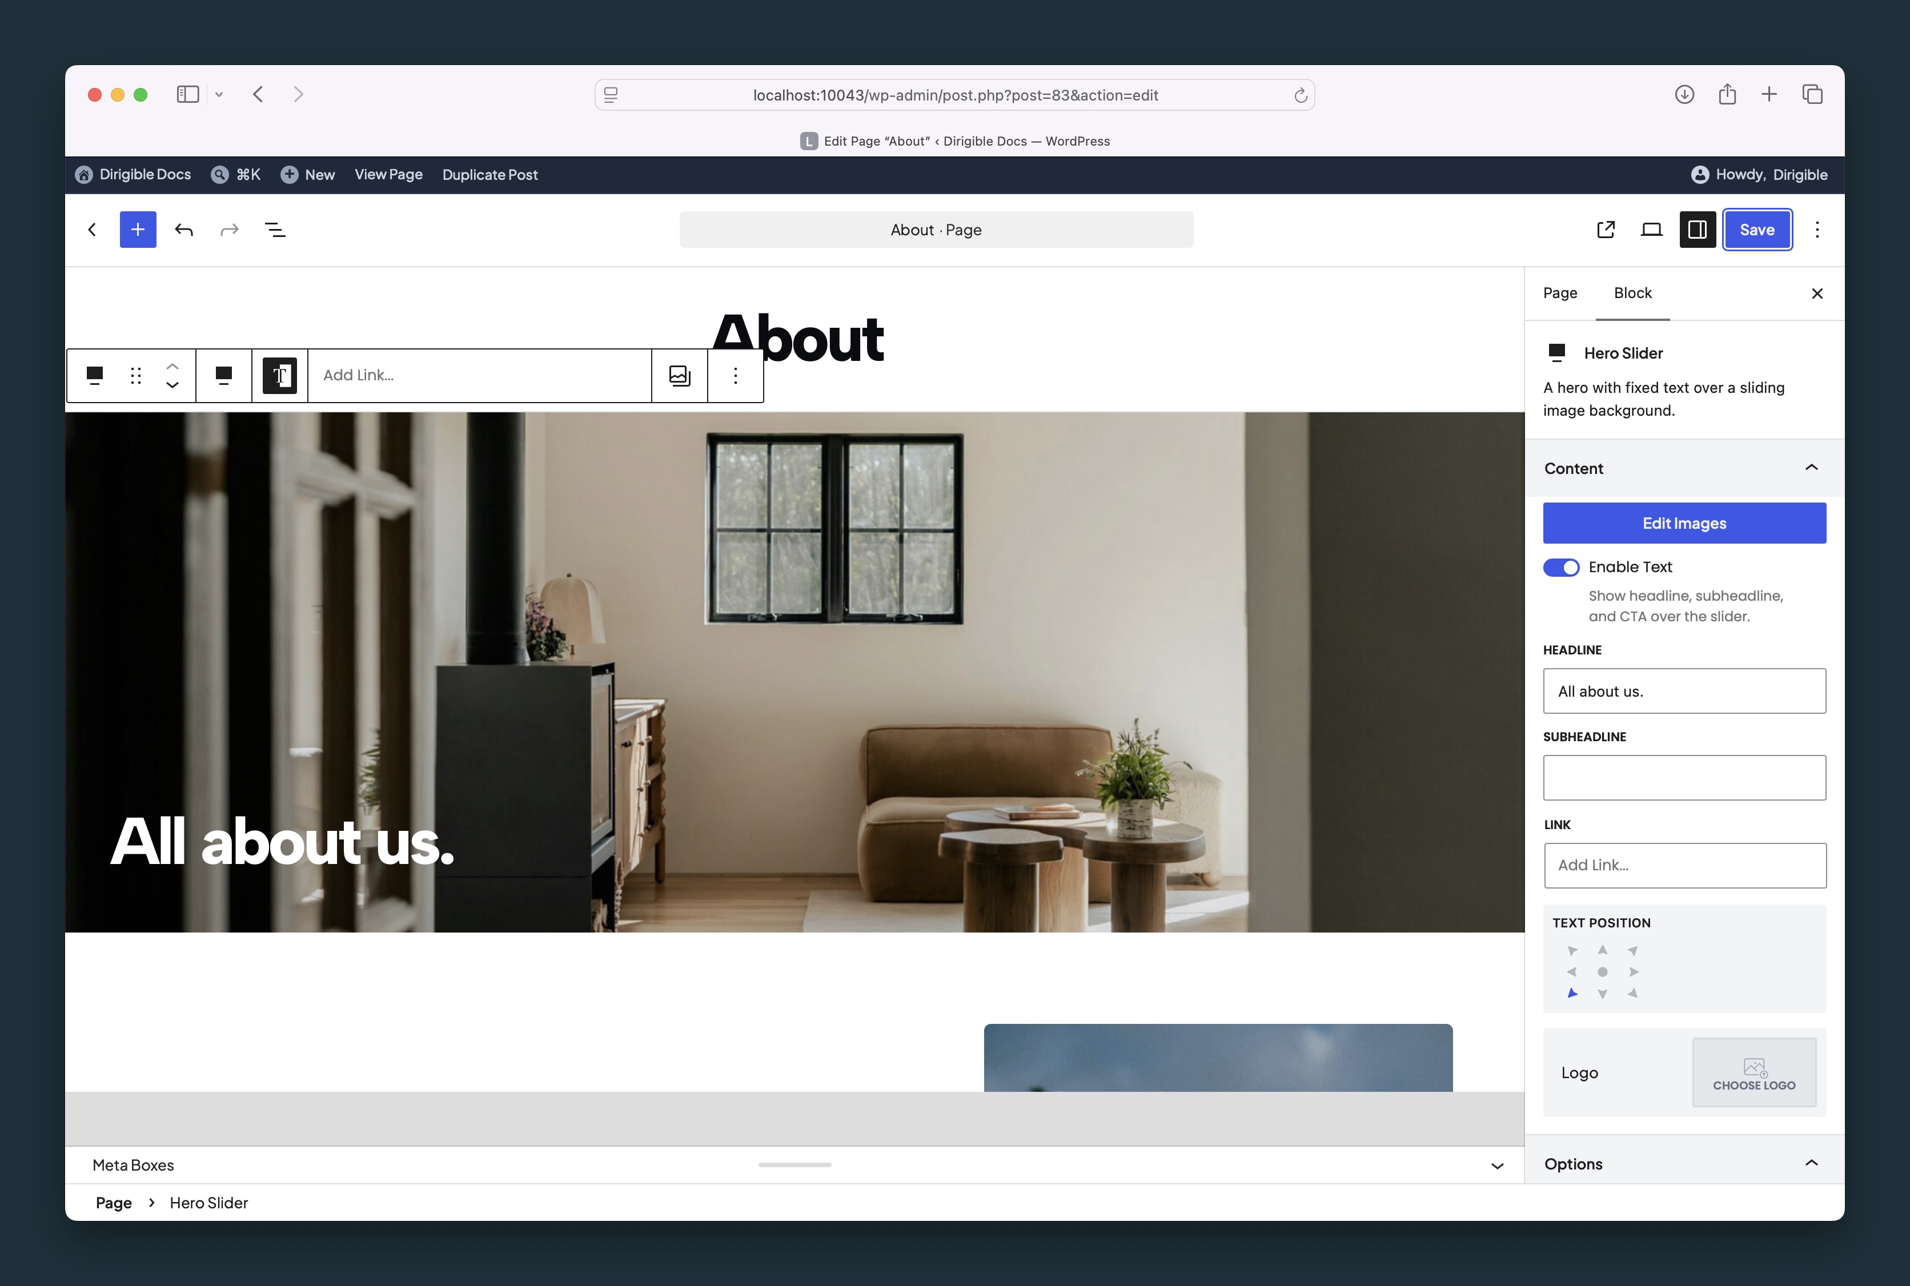Toggle the text overlay button in block toolbar
This screenshot has width=1910, height=1286.
[x=280, y=376]
